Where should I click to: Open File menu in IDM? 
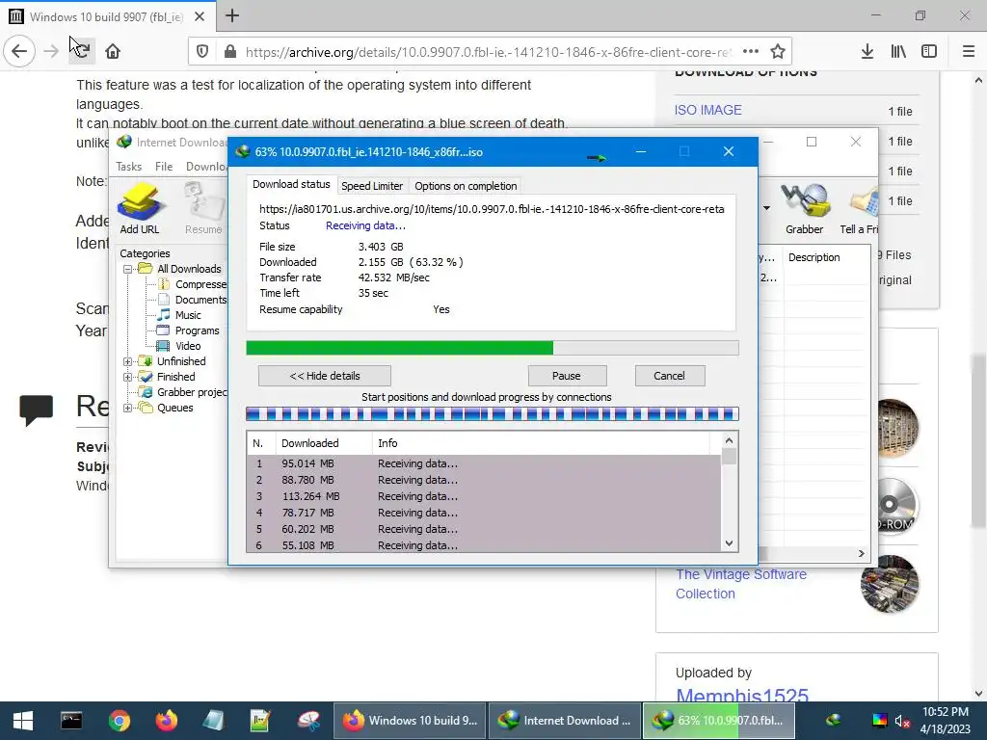pos(164,166)
